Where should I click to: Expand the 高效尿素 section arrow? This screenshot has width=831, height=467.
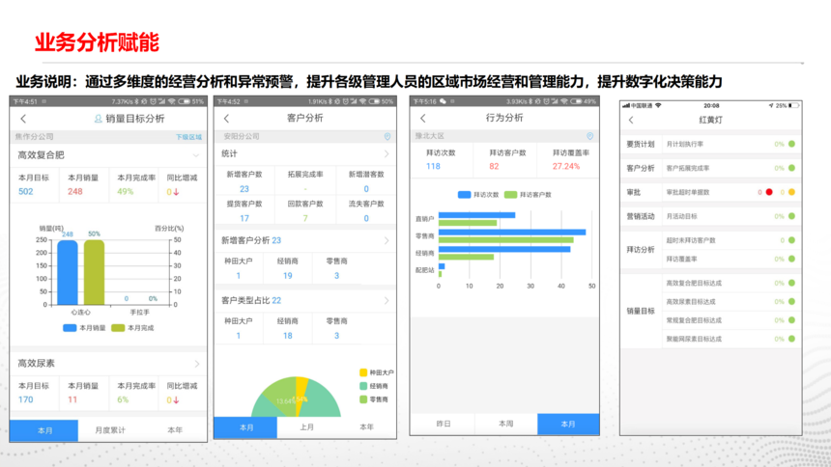point(196,364)
